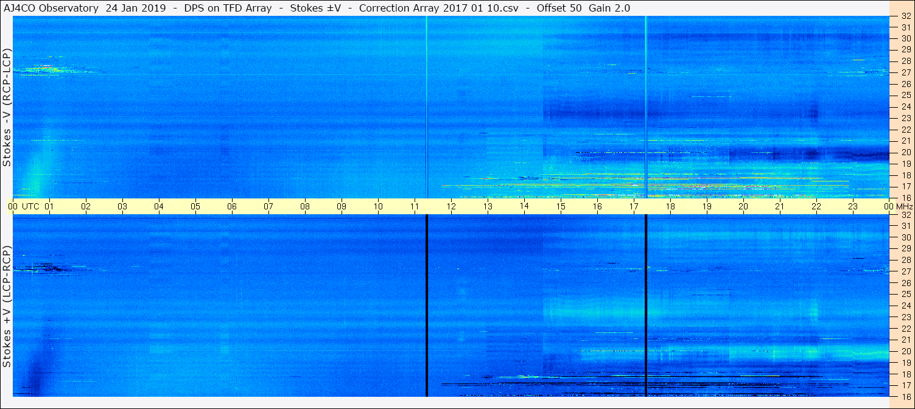The height and width of the screenshot is (409, 915).
Task: Click the 'Stokes +V (LCP-RCP)' axis title
Action: [7, 307]
